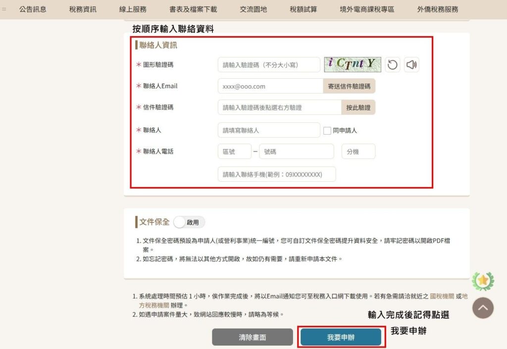
Task: Open the 稅額試算 menu
Action: [x=304, y=9]
